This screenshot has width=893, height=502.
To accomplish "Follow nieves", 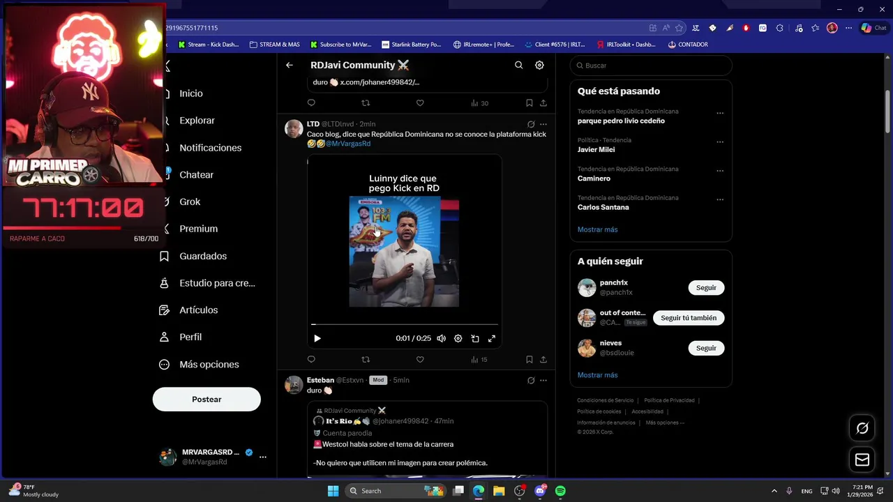I will click(706, 348).
